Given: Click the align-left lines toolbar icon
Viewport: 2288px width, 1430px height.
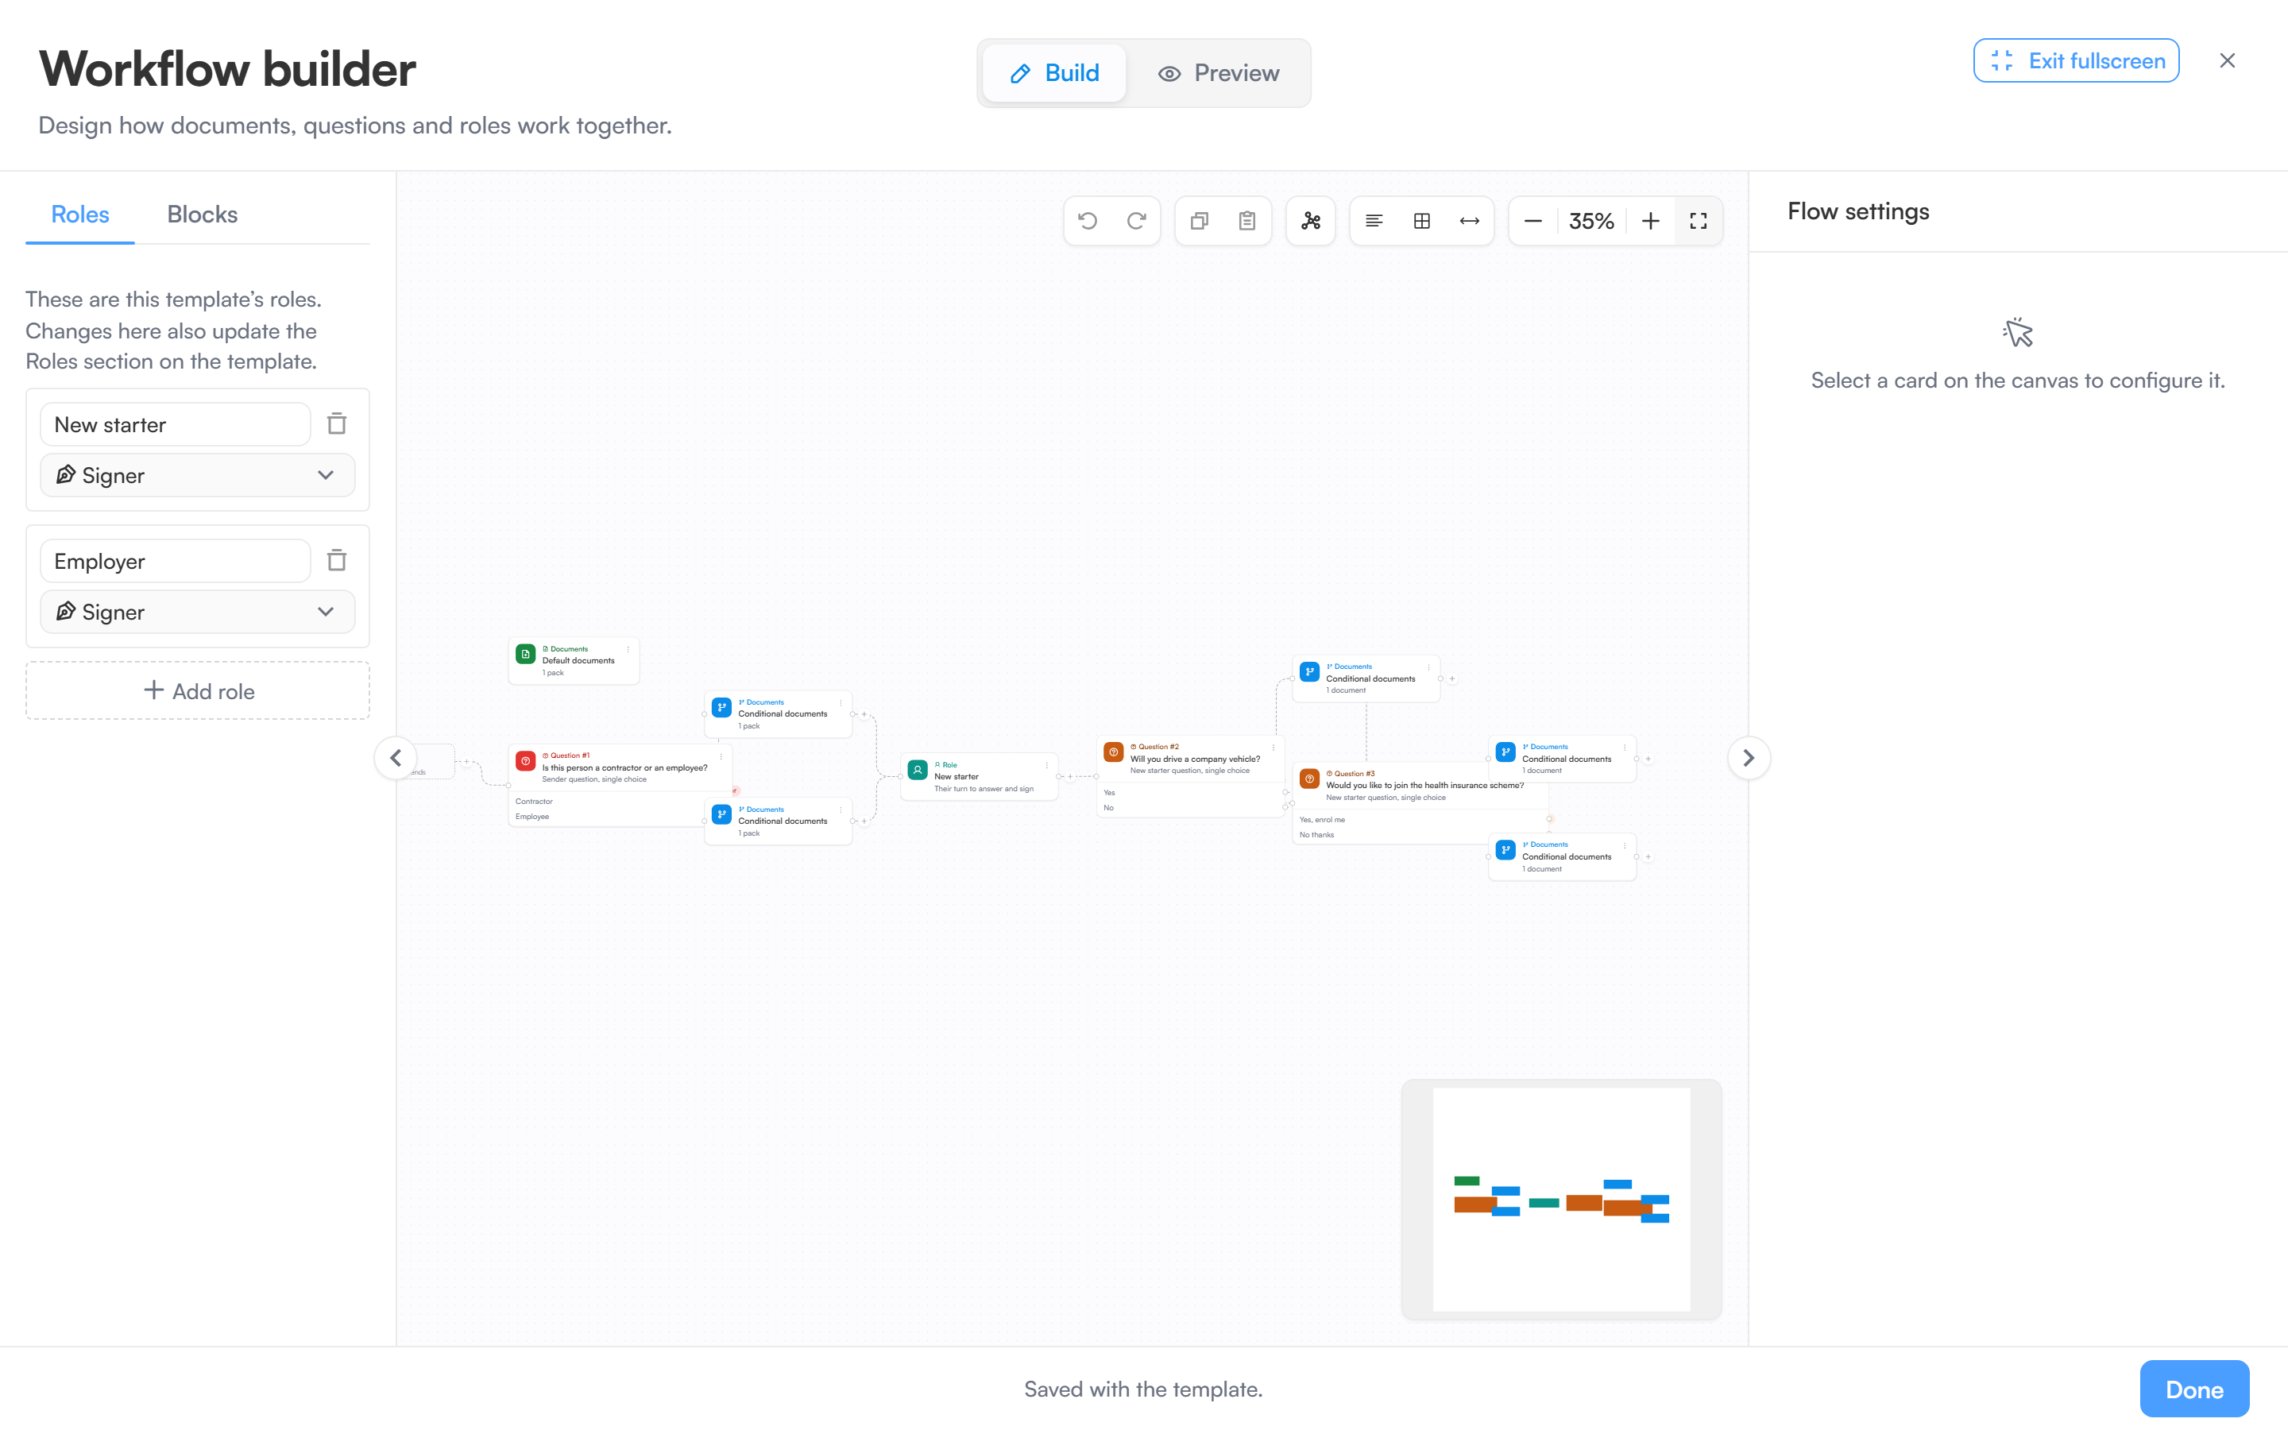Looking at the screenshot, I should [1374, 220].
